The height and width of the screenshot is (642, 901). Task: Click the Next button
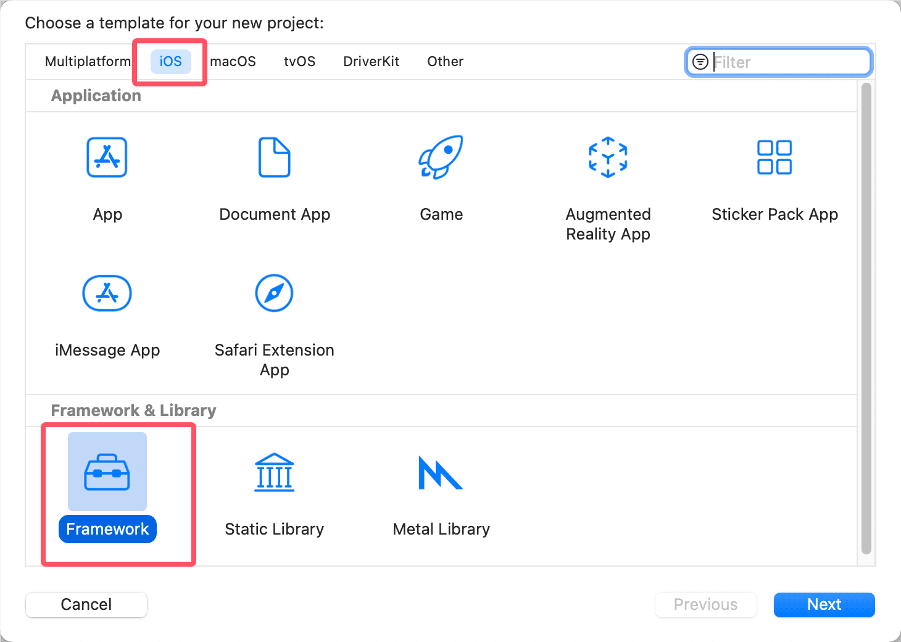pos(824,604)
